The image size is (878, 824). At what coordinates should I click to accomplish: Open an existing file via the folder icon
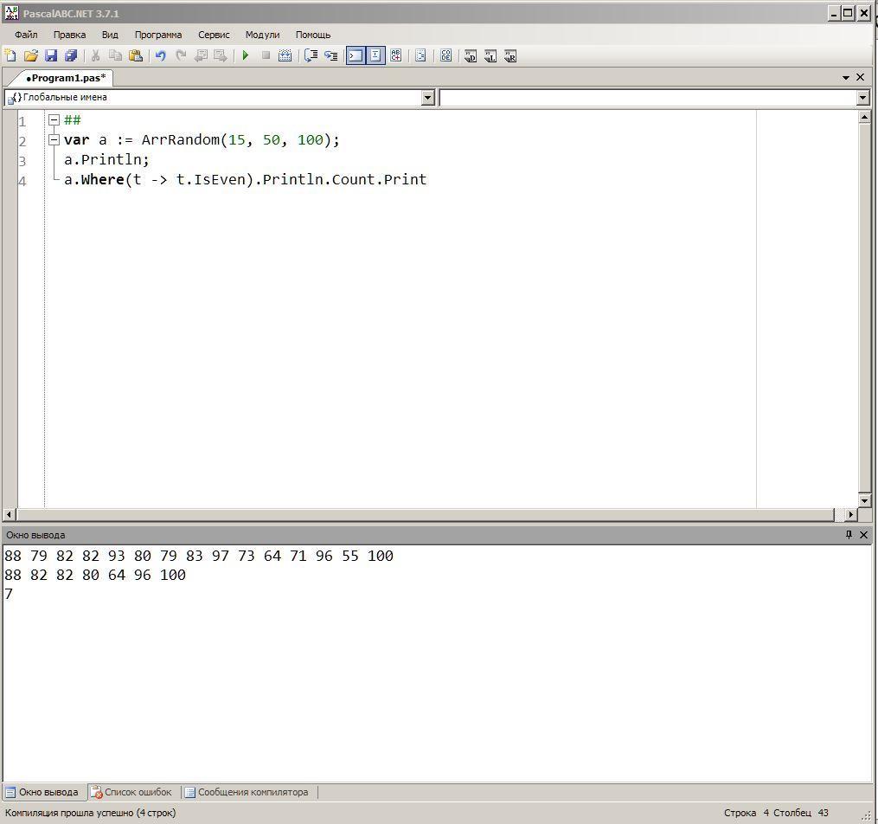click(31, 55)
